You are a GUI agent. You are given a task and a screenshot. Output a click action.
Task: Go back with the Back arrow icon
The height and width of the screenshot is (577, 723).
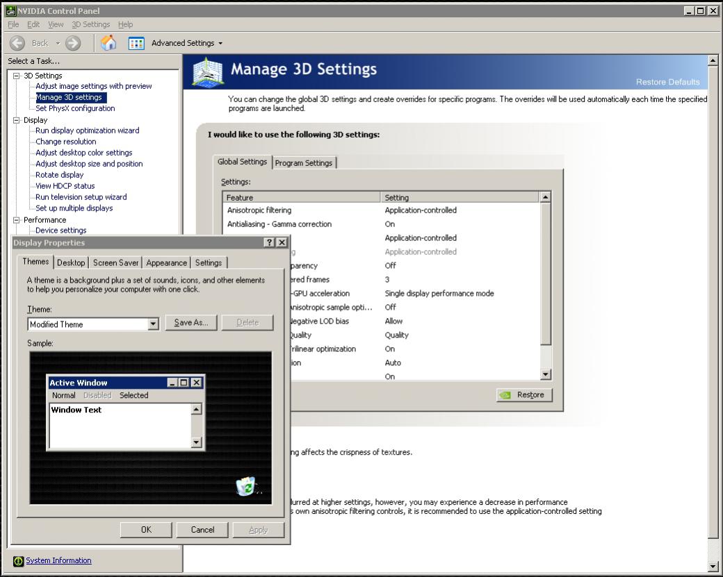coord(17,43)
